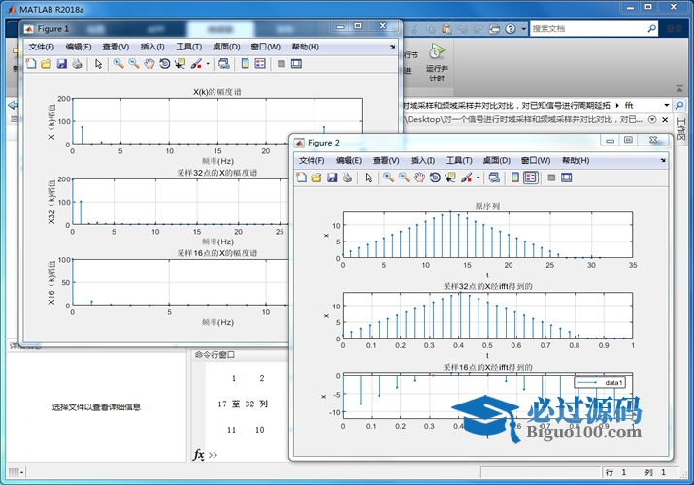Print figure icon in Figure 1 toolbar

77,64
